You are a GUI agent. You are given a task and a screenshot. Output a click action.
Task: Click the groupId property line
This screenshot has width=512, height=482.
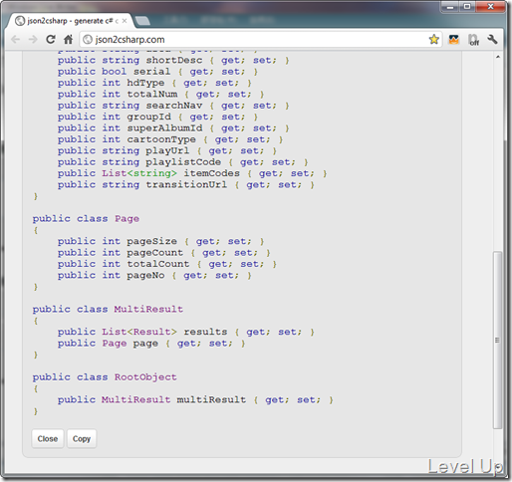coord(157,117)
